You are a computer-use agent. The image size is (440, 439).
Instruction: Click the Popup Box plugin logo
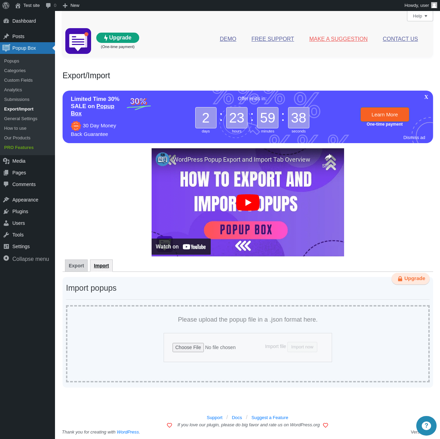pyautogui.click(x=78, y=41)
